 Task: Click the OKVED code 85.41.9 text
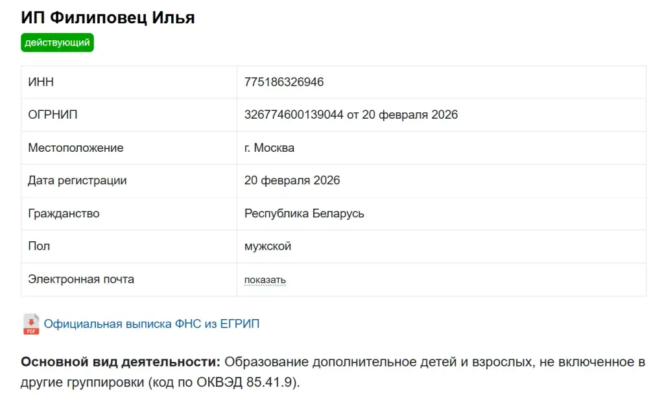269,382
